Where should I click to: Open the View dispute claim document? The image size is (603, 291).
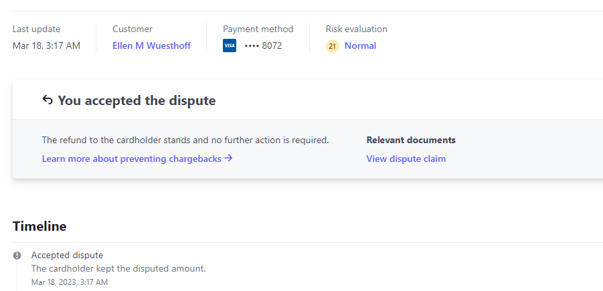point(406,159)
